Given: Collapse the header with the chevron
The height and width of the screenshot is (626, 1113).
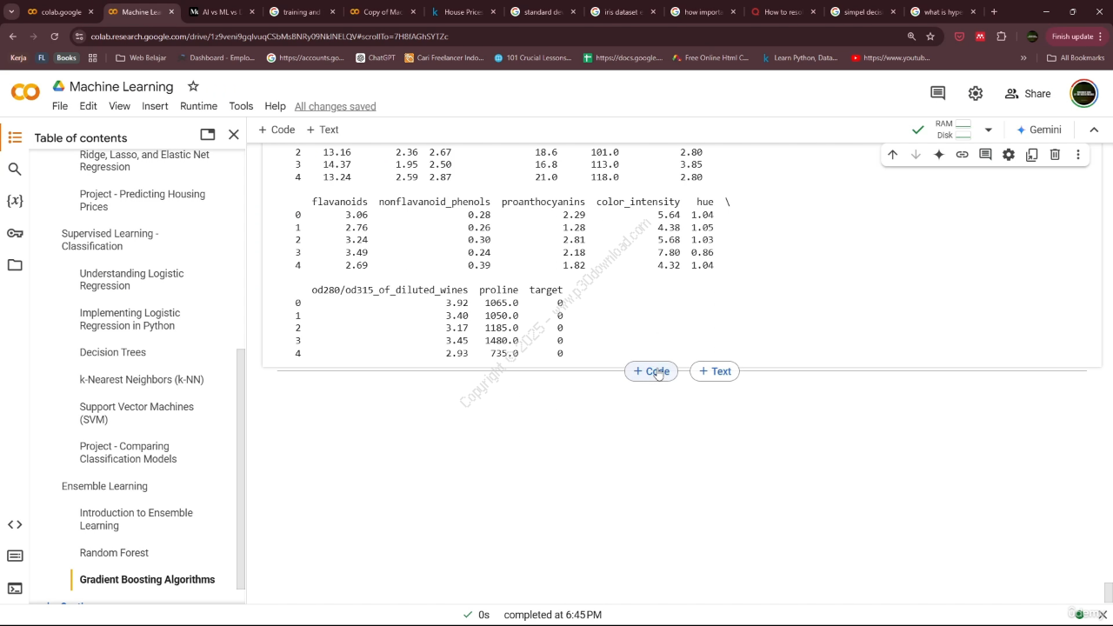Looking at the screenshot, I should [1094, 130].
